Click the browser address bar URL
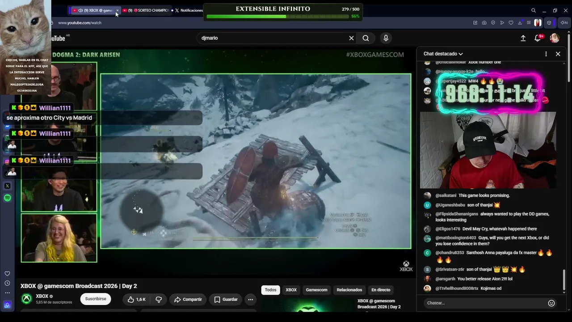 coord(80,23)
